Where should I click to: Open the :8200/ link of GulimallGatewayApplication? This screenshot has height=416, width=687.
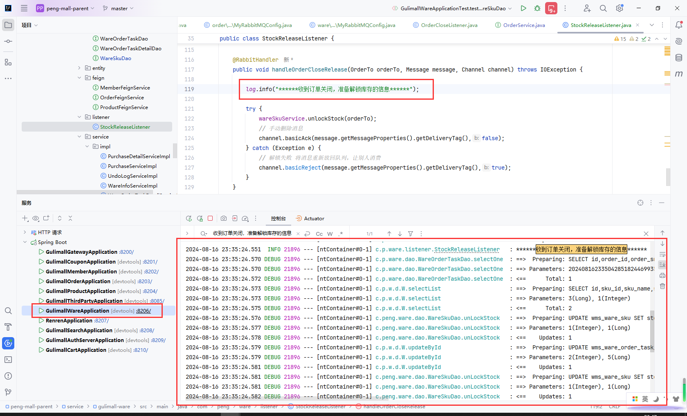coord(126,252)
